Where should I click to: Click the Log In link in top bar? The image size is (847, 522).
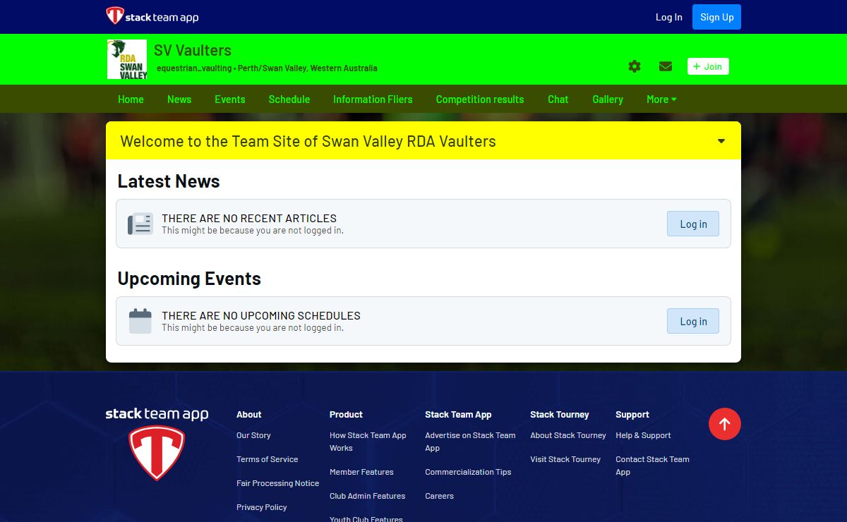pos(669,17)
